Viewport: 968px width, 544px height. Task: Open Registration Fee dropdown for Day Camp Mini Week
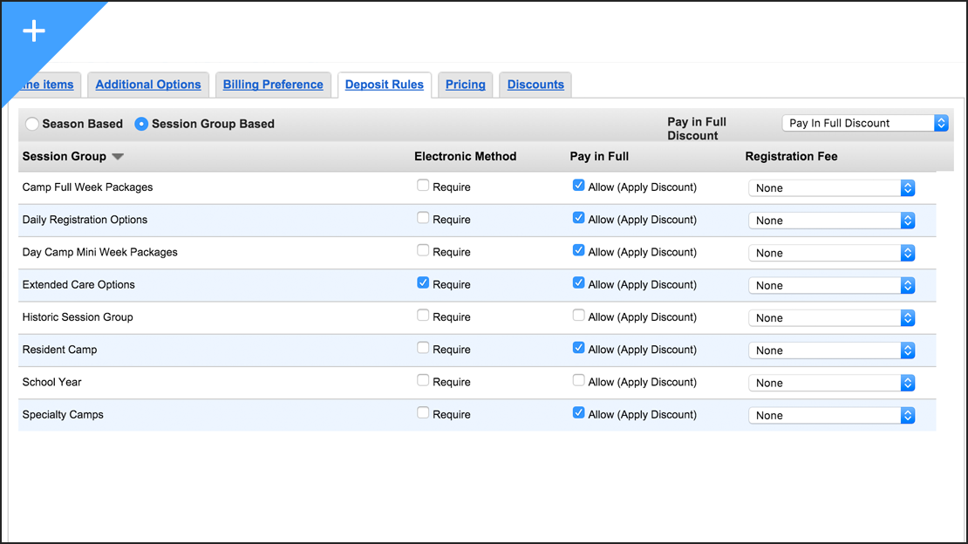tap(832, 253)
